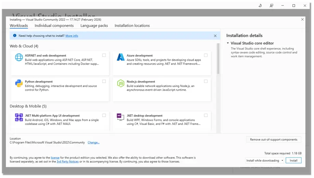
Task: Collapse the Visual Studio core editor section
Action: (x=228, y=43)
